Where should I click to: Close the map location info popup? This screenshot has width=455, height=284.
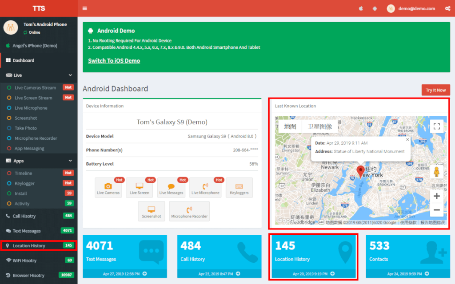click(x=407, y=140)
